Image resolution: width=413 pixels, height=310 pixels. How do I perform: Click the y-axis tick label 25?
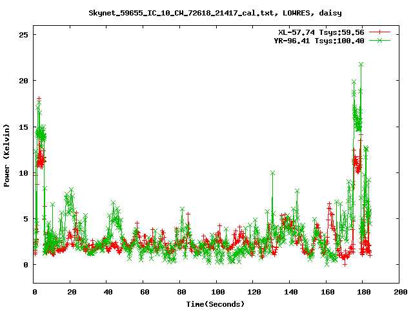[x=24, y=35]
